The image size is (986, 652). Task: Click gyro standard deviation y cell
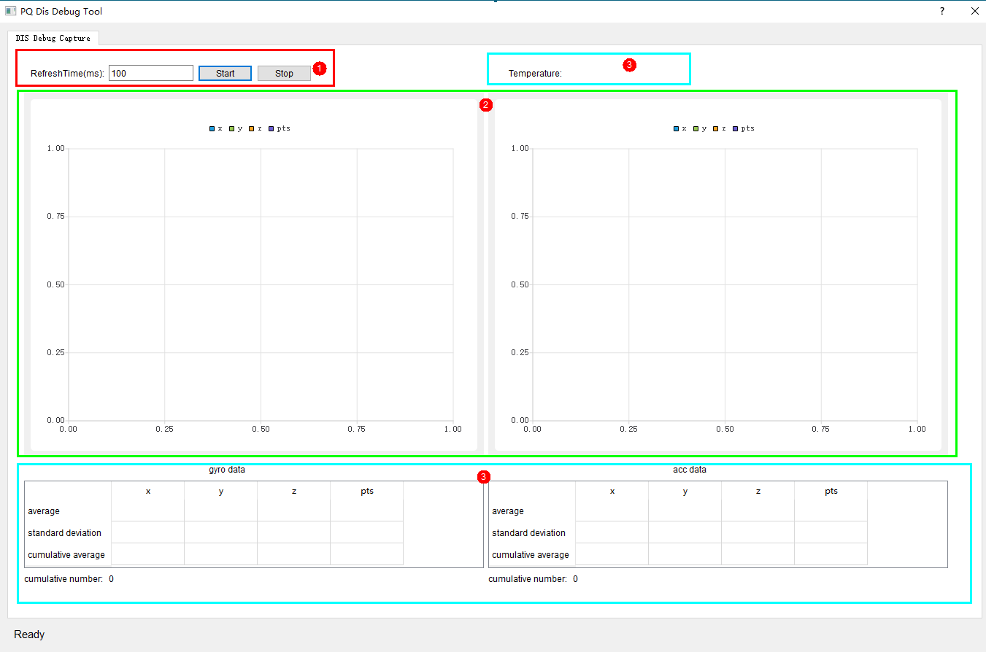(220, 532)
